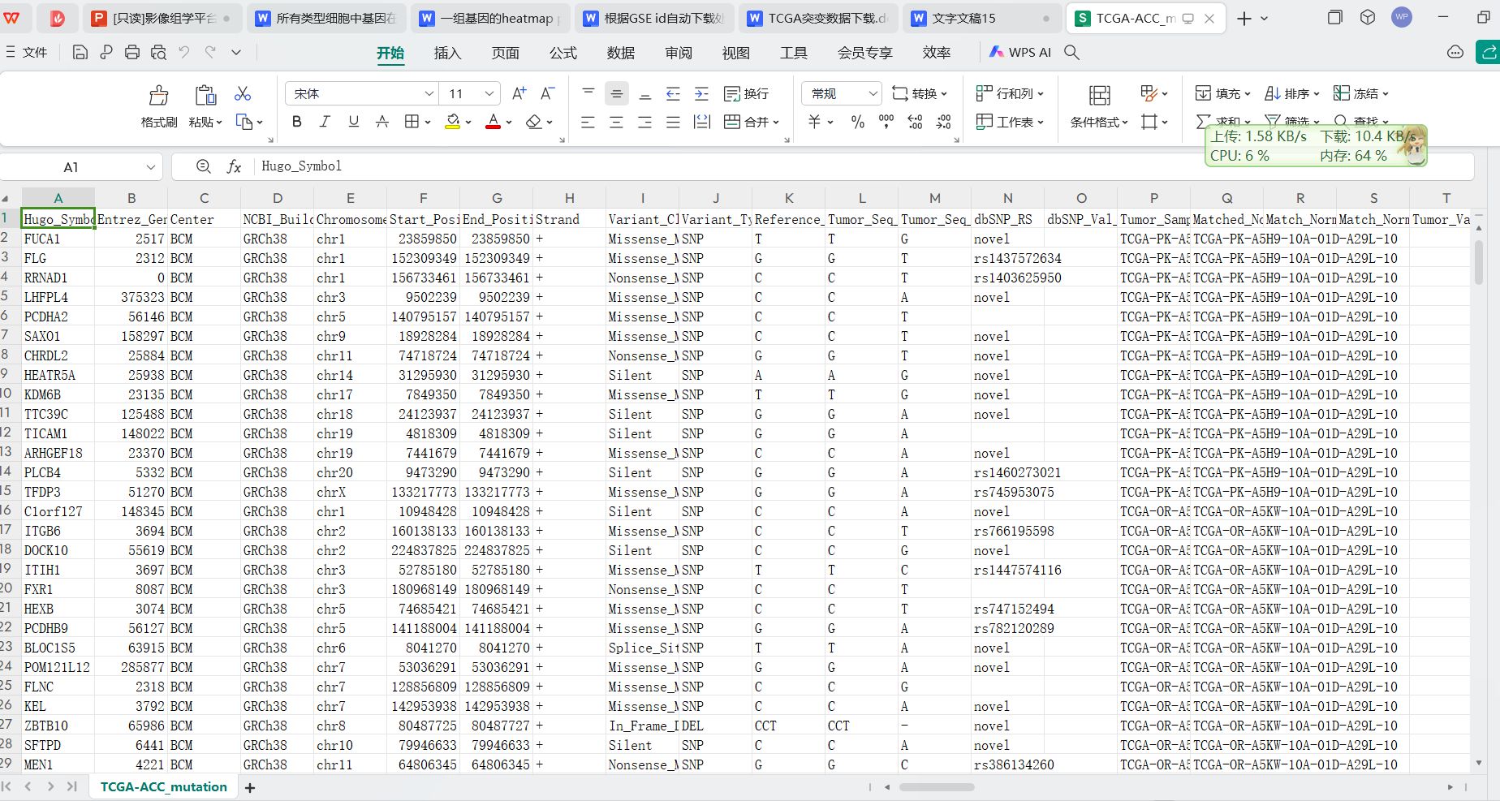
Task: Add a new sheet with plus button
Action: (250, 787)
